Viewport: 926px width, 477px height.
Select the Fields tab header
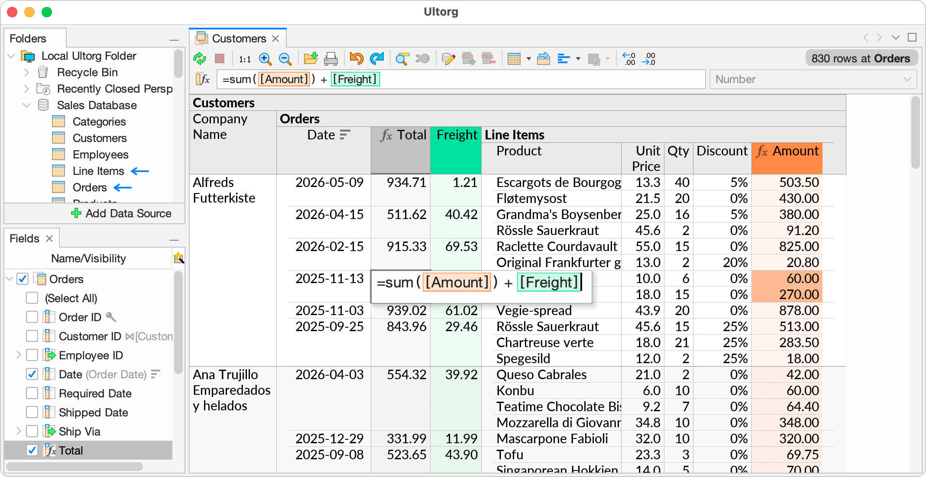coord(24,238)
